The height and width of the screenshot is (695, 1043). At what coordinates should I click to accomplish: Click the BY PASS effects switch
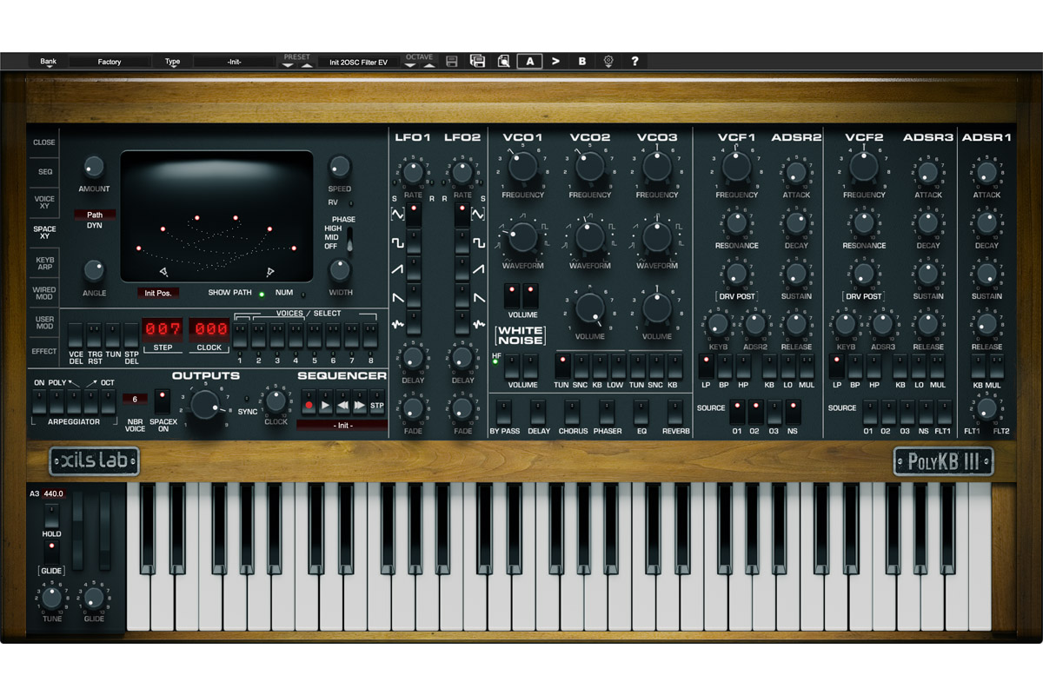pyautogui.click(x=503, y=412)
